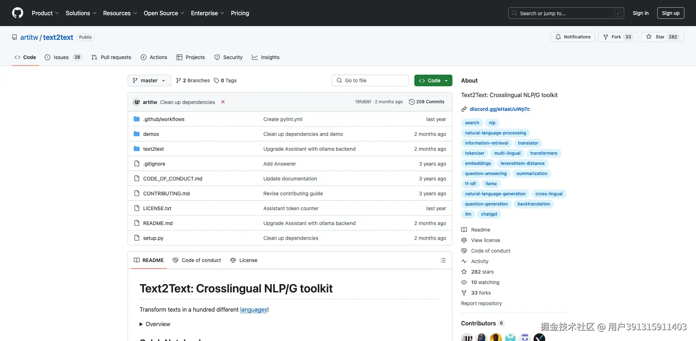The image size is (696, 341).
Task: Click the .github/workflows folder icon
Action: coord(137,119)
